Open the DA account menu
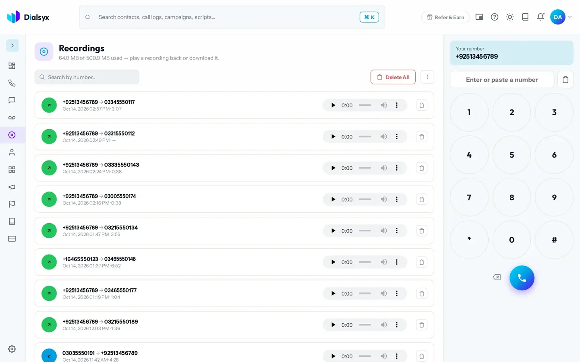This screenshot has width=580, height=362. pyautogui.click(x=561, y=17)
